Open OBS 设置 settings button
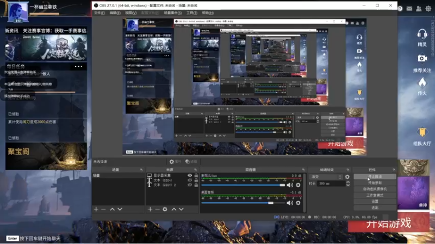Viewport: 435px width, 244px height. click(375, 201)
